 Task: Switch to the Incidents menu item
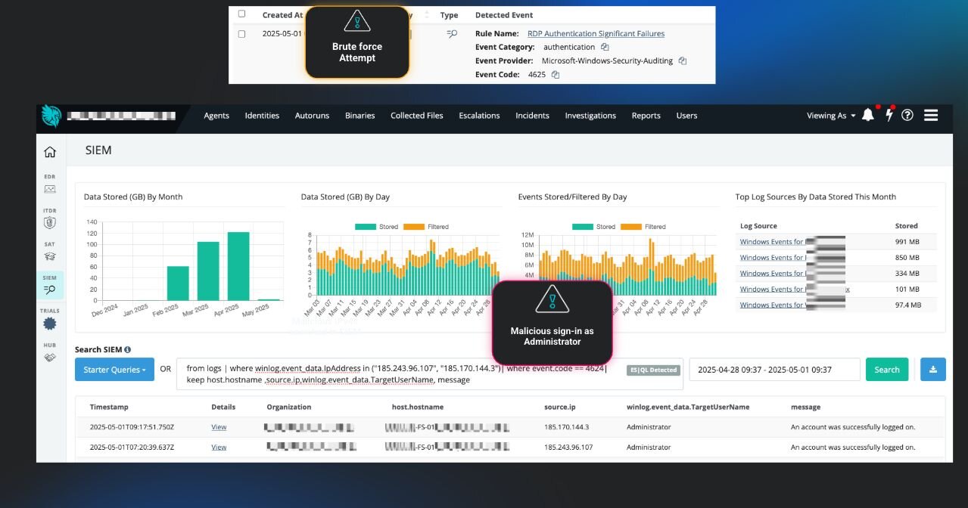tap(532, 116)
